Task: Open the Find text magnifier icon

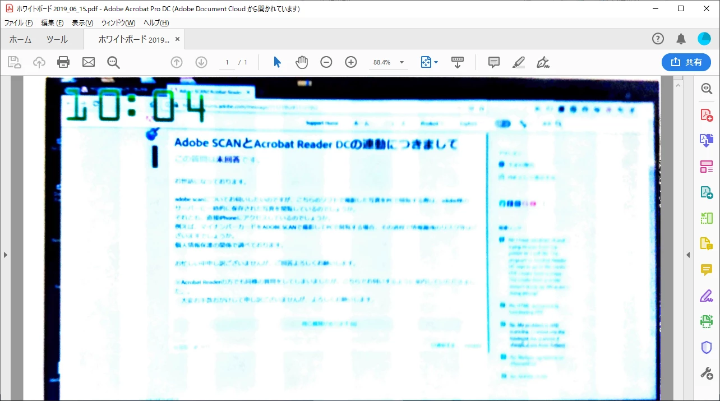Action: point(114,62)
